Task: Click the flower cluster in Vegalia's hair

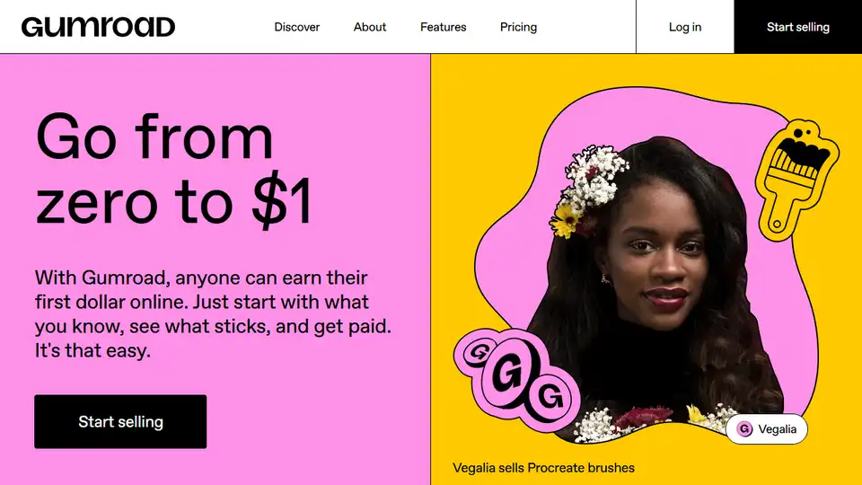Action: pos(588,190)
